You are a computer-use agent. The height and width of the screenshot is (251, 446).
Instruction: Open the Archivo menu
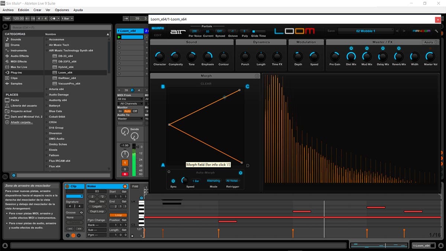pyautogui.click(x=8, y=10)
